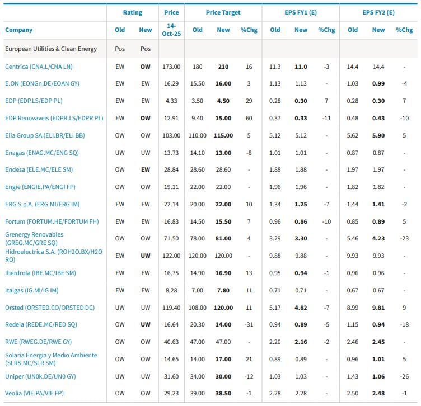Image resolution: width=421 pixels, height=406 pixels.
Task: Click Uniper's new EPS FY2 value 1.06
Action: point(378,376)
